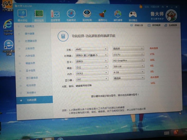
Task: Select 显示器信息 in sidebar
Action: pyautogui.click(x=32, y=78)
